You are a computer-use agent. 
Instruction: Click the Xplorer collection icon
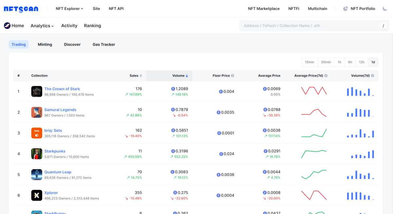click(37, 195)
